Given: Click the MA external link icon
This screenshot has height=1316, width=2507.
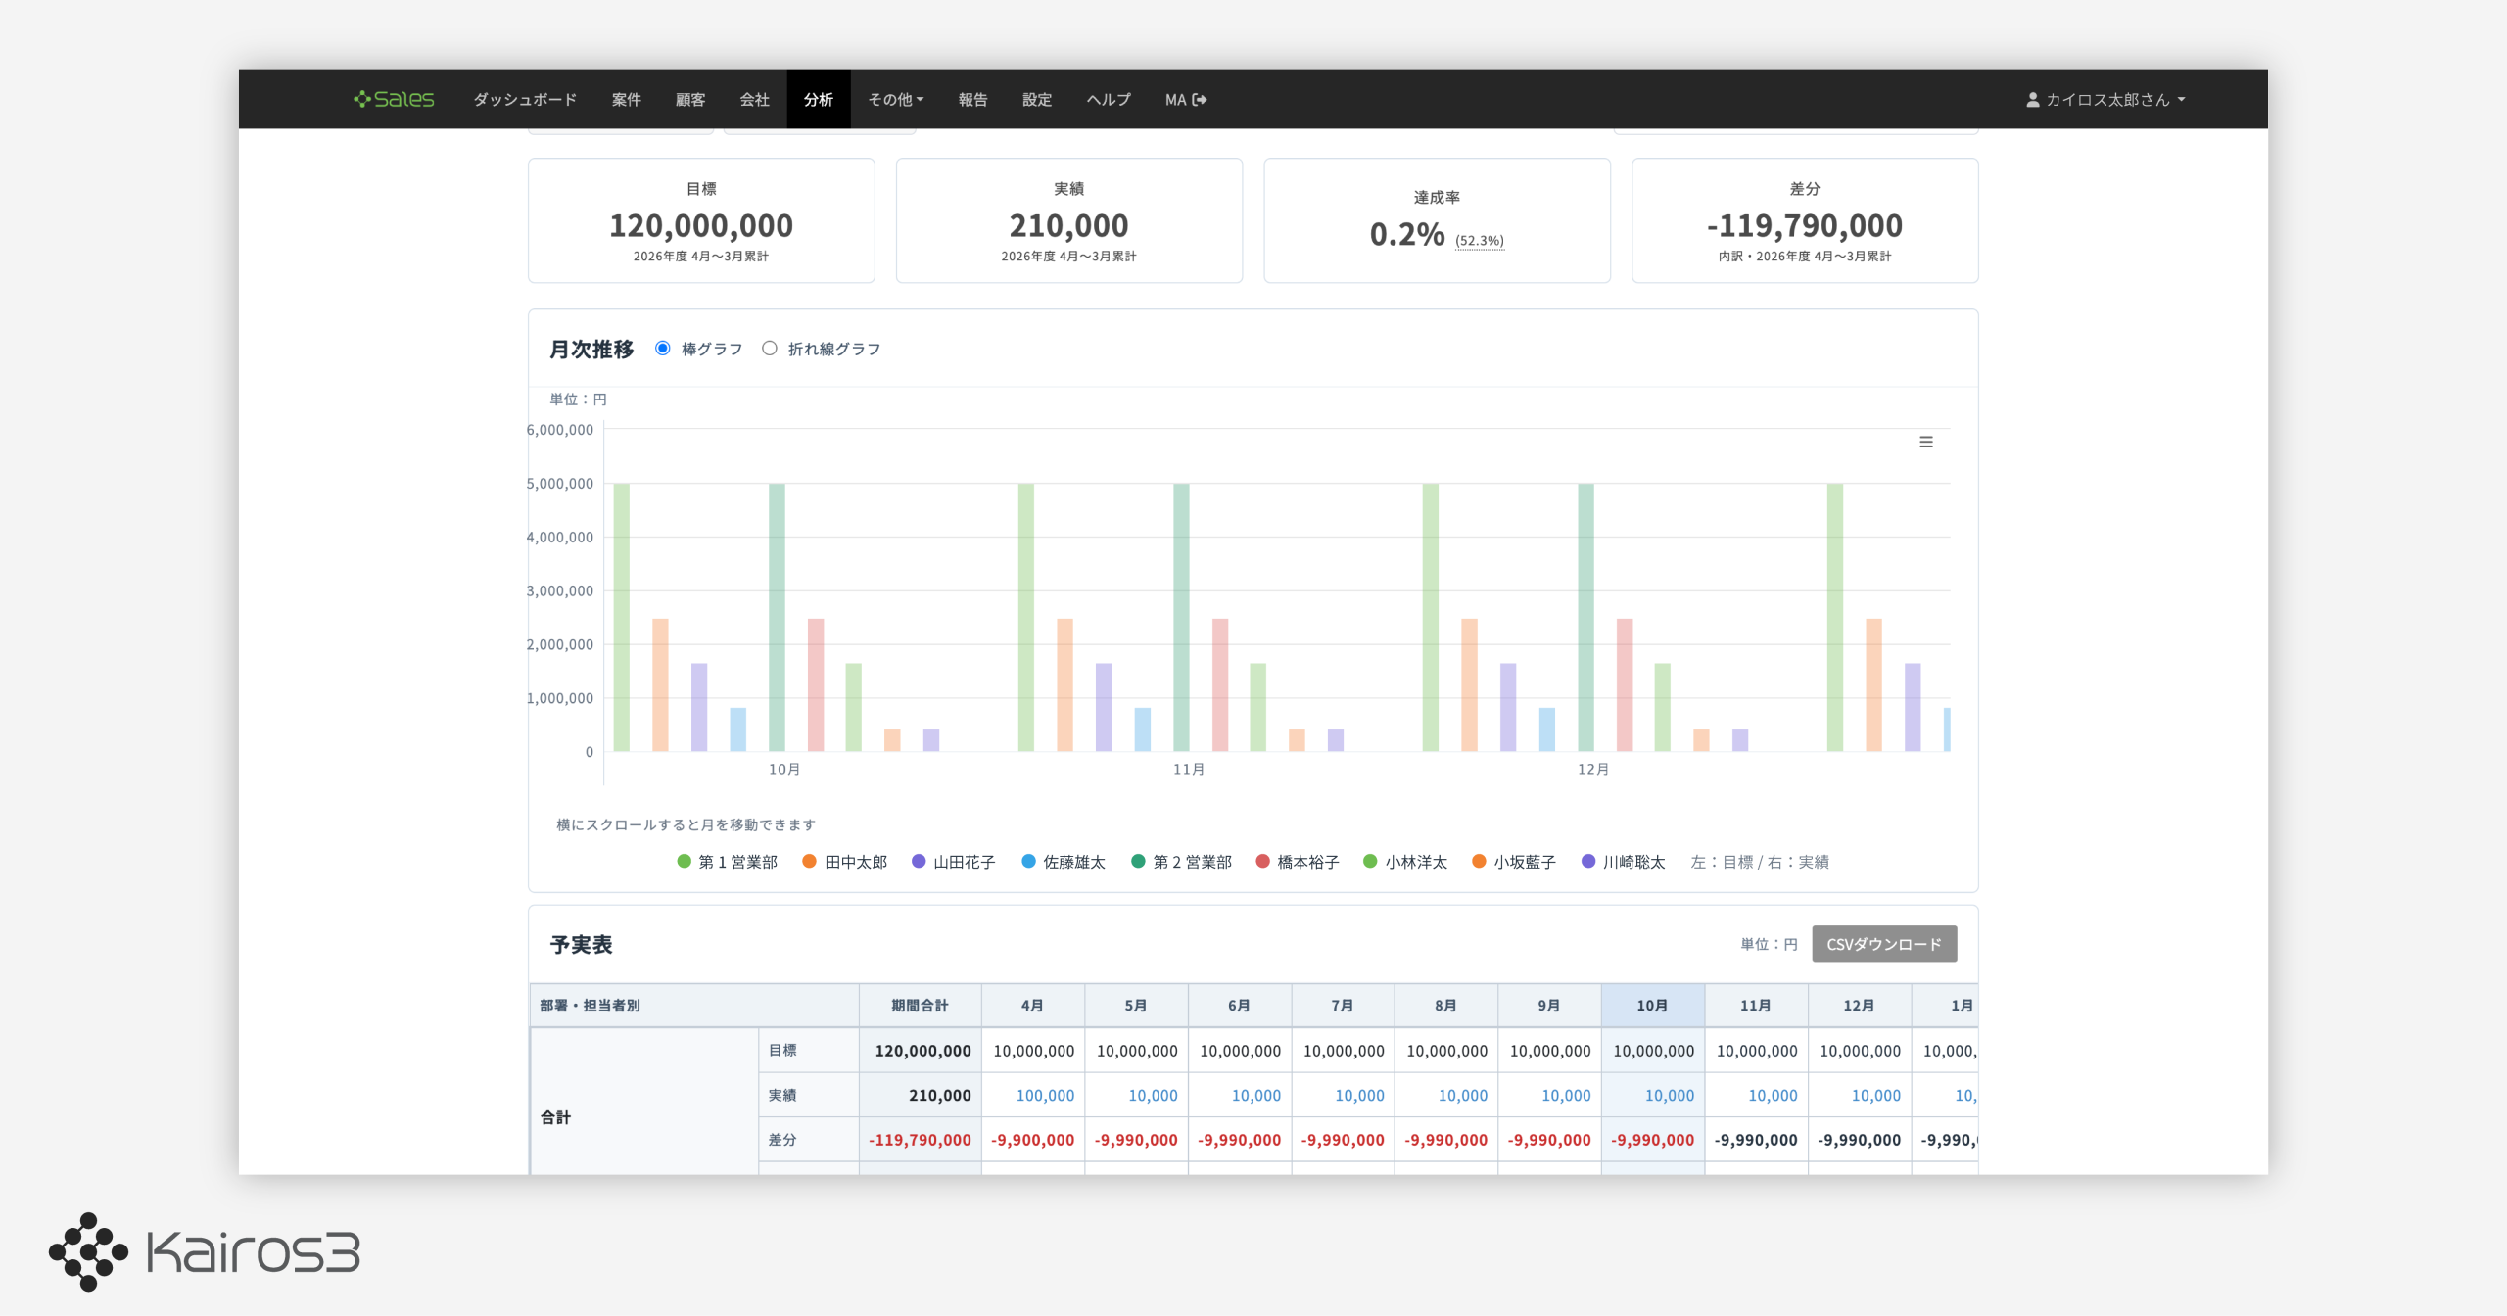Looking at the screenshot, I should pyautogui.click(x=1200, y=100).
